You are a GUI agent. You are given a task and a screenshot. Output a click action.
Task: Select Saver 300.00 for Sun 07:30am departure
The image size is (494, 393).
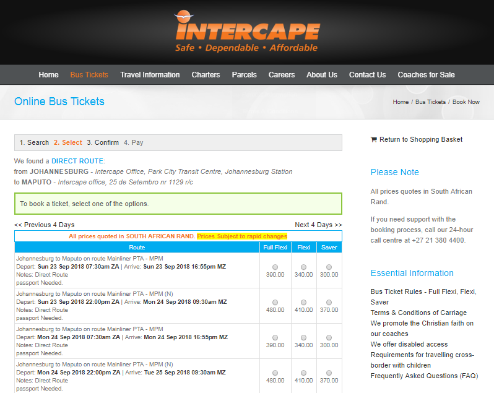tap(329, 267)
